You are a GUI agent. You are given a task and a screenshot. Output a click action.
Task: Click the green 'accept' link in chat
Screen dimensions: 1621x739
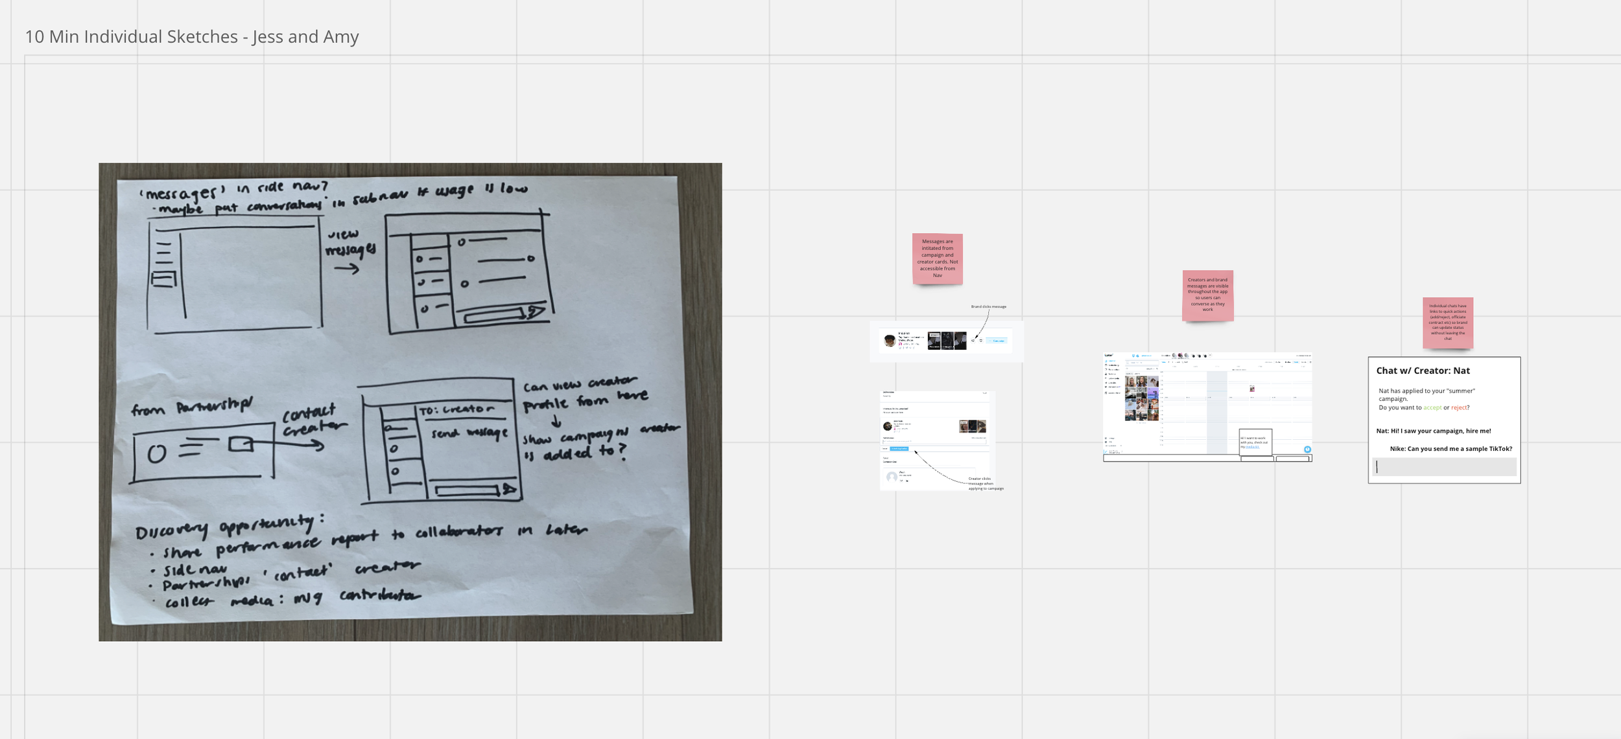pos(1432,407)
